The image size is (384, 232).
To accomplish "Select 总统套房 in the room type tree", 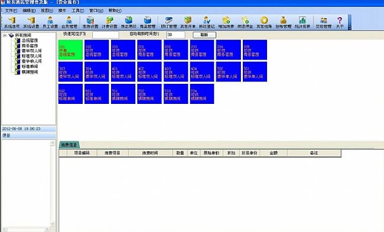I will (x=30, y=40).
